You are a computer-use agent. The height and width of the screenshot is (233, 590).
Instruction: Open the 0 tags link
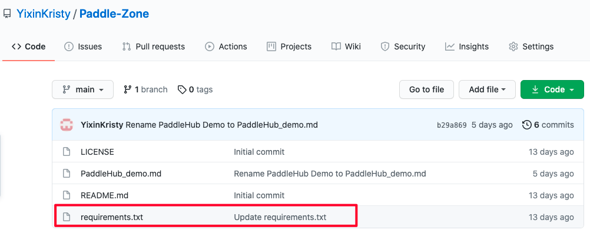(195, 89)
